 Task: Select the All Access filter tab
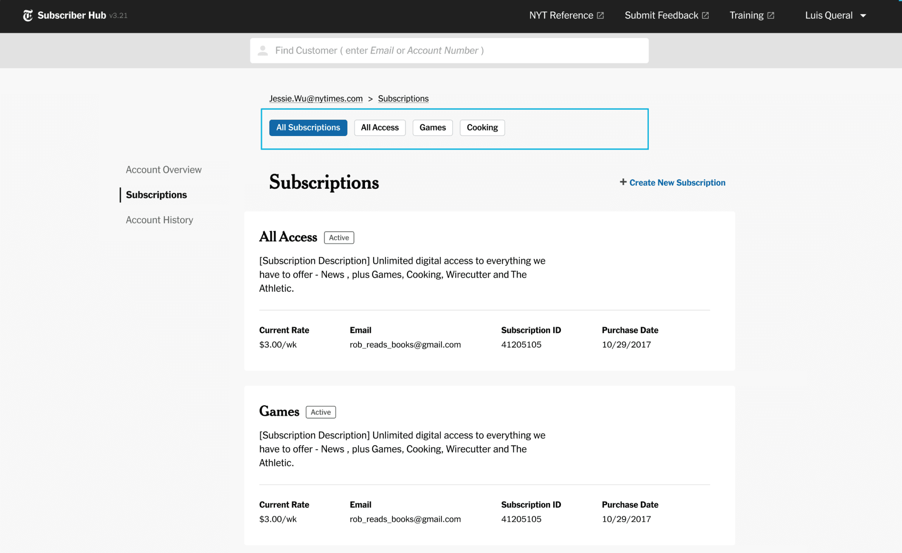tap(380, 128)
